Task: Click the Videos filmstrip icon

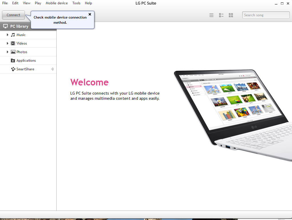Action: 13,43
